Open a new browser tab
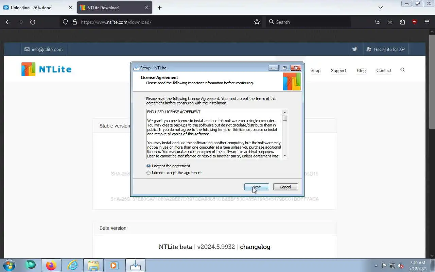 pos(159,7)
